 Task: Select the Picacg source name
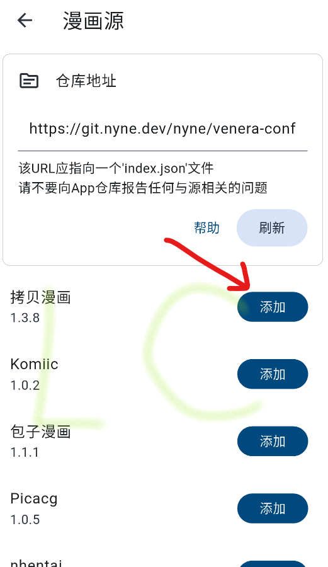34,499
